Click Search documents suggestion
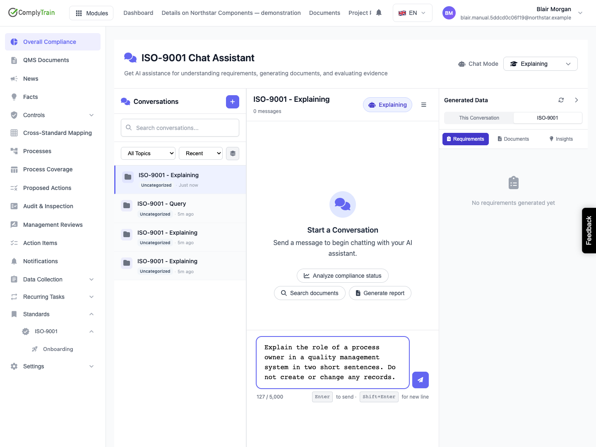596x447 pixels. (310, 293)
